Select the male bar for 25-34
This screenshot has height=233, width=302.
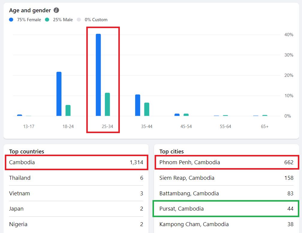coord(107,104)
